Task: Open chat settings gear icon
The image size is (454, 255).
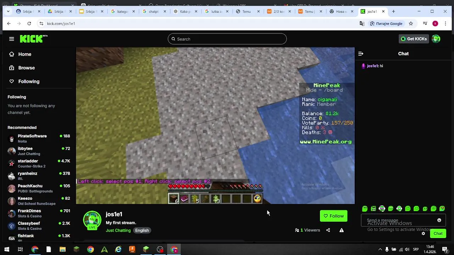Action: (x=423, y=233)
